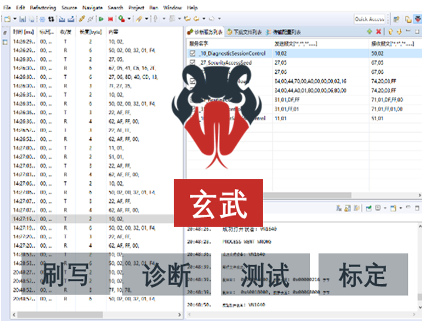Select the received message cell 51,01
Viewport: 422px width, 321px height.
tap(377, 119)
